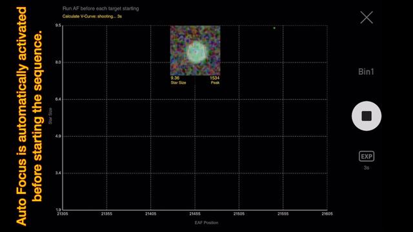Close the autofocus V-Curve panel
The width and height of the screenshot is (413, 232).
click(x=367, y=17)
